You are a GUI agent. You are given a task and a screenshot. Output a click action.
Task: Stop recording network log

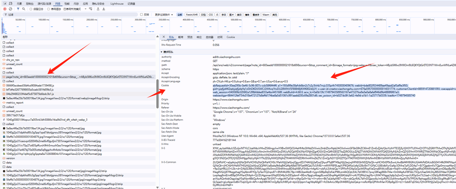point(5,9)
